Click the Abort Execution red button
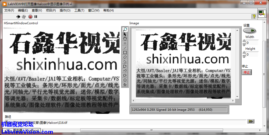Screen dimensions: 269x135 click(30, 17)
